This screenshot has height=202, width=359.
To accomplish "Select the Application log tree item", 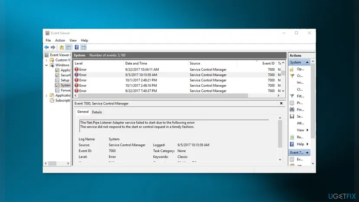I will [x=63, y=70].
